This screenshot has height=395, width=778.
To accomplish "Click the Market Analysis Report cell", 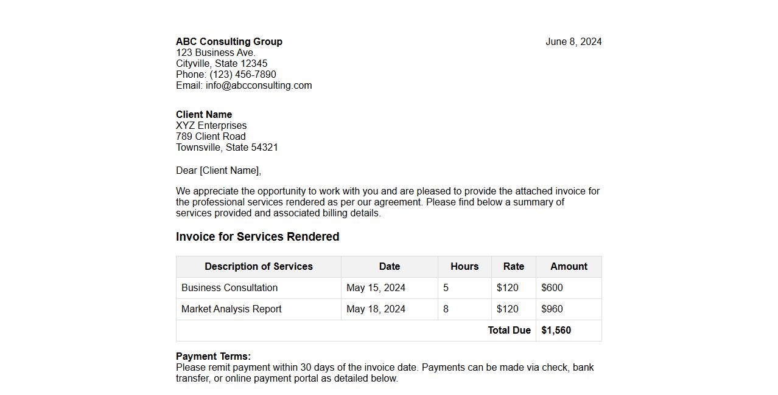I will tap(231, 309).
